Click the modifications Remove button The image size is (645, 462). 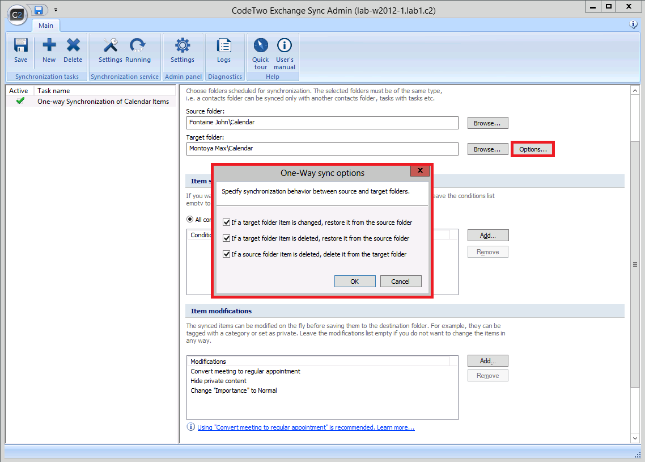click(488, 376)
